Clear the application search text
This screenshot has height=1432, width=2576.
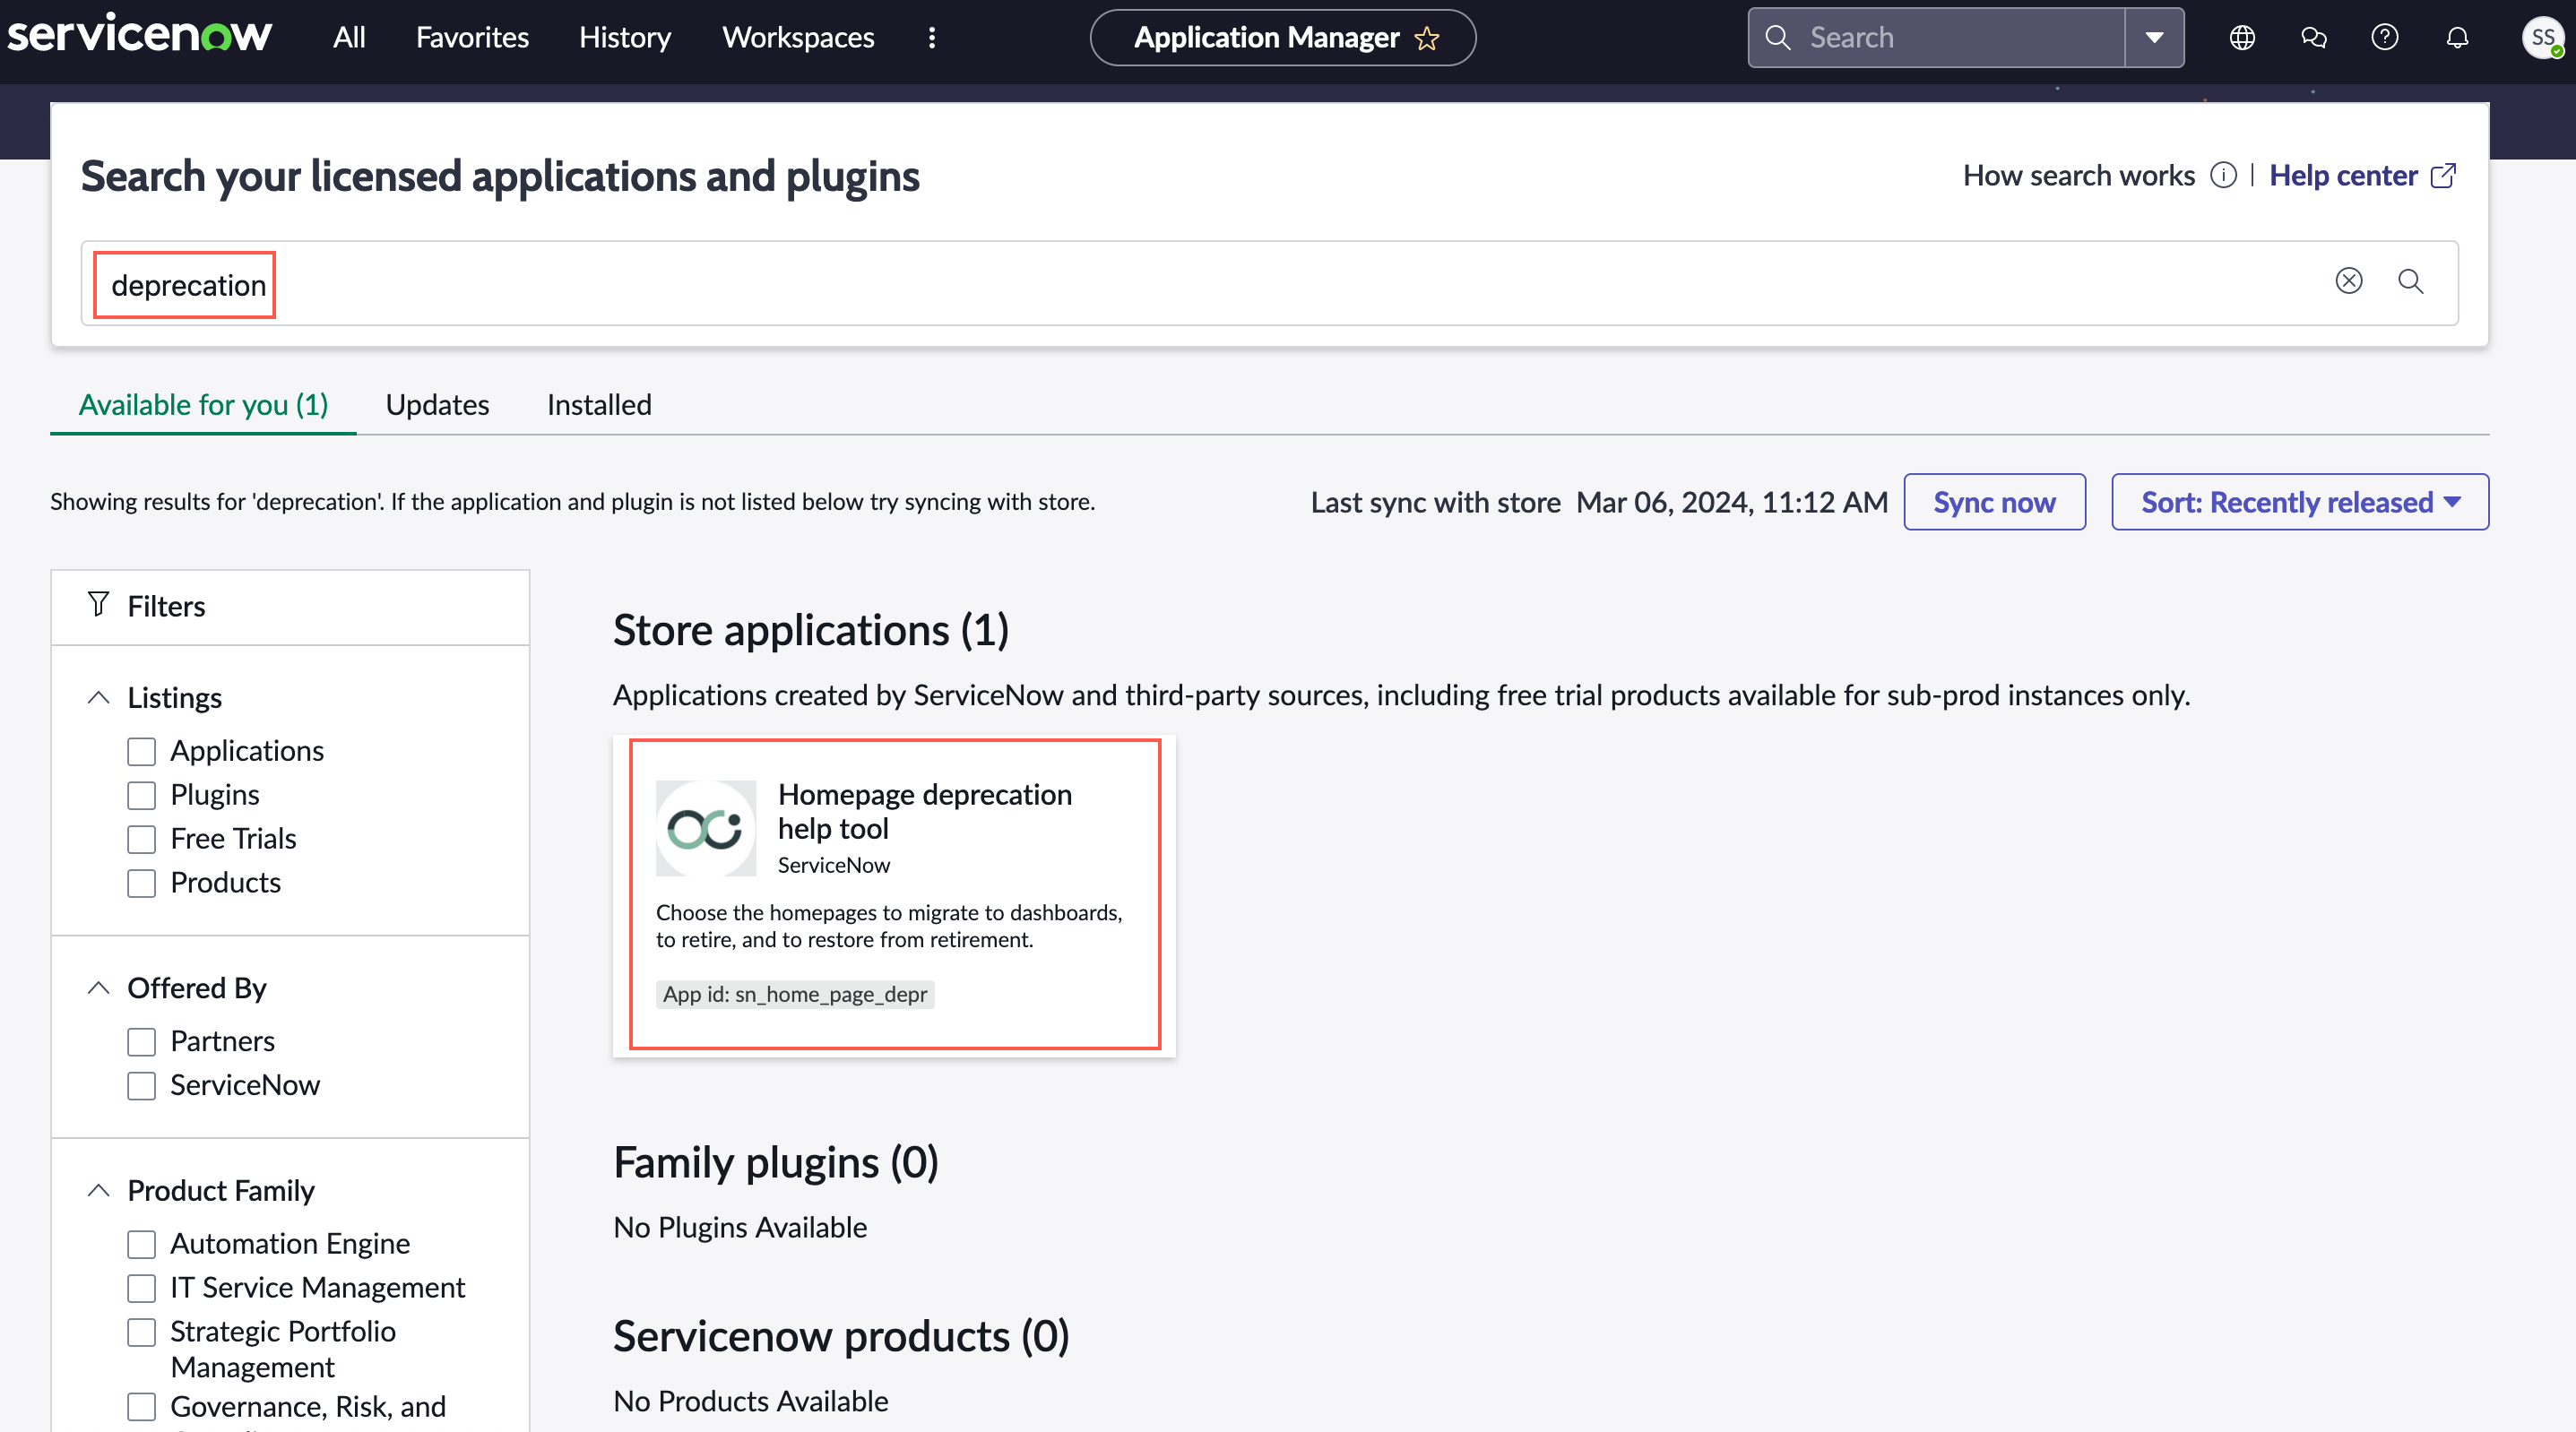(2348, 281)
